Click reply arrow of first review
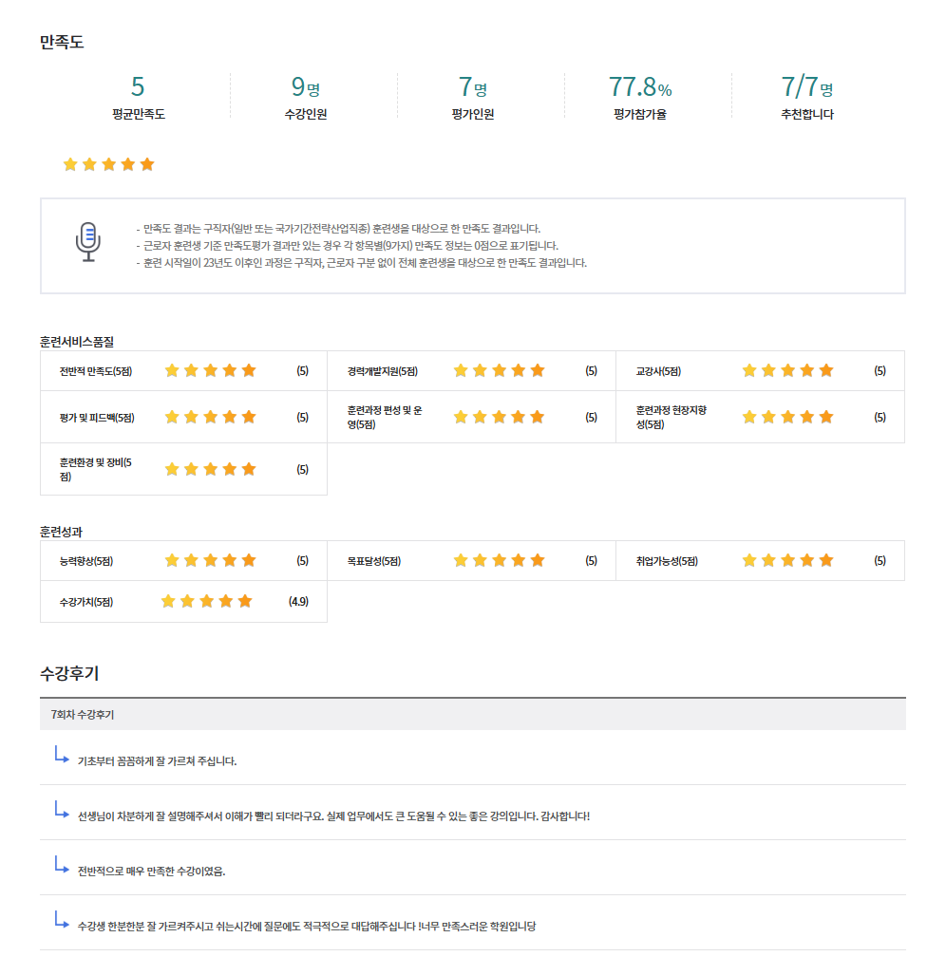946x975 pixels. pos(62,756)
